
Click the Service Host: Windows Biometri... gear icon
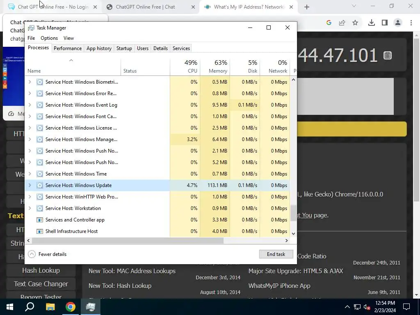point(40,82)
